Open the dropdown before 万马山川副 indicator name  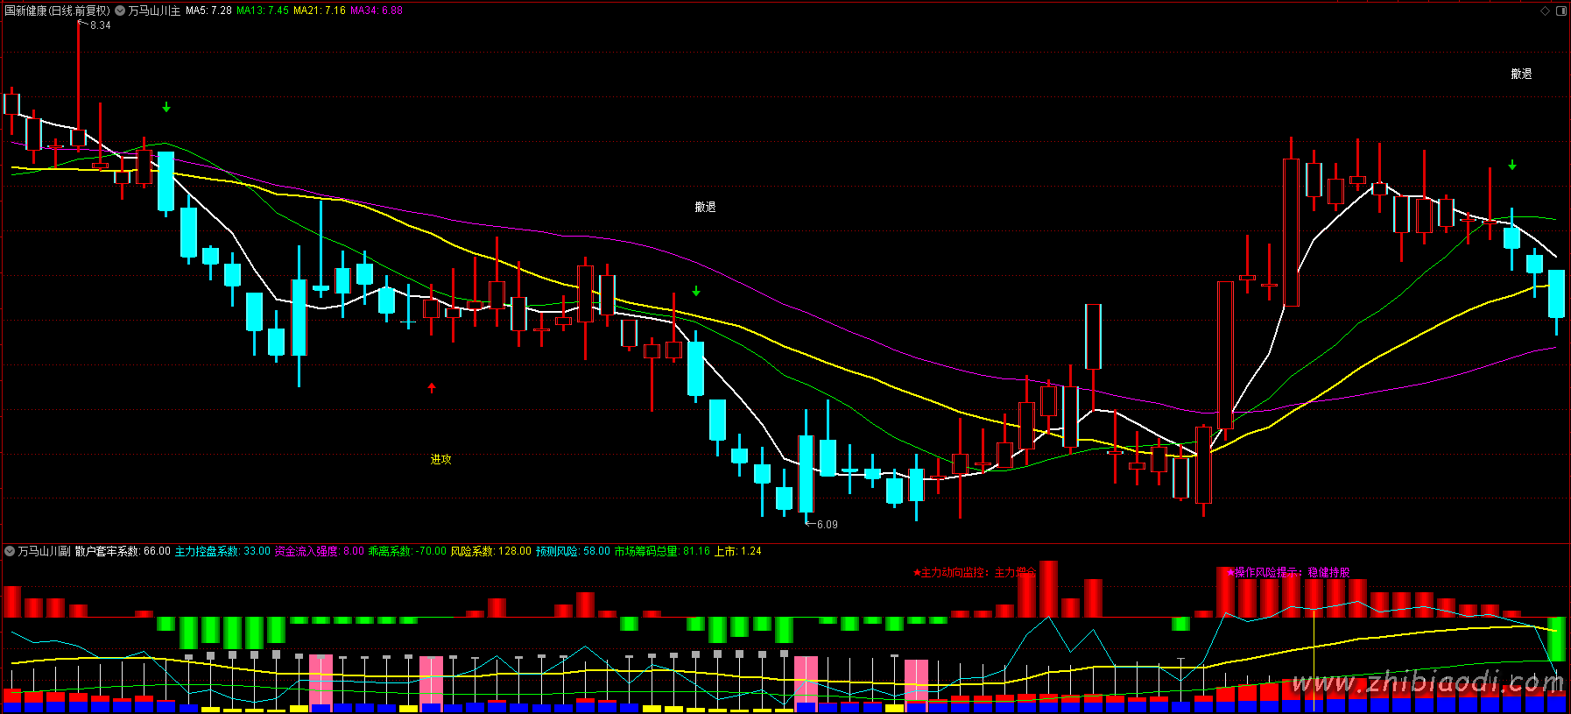[10, 551]
